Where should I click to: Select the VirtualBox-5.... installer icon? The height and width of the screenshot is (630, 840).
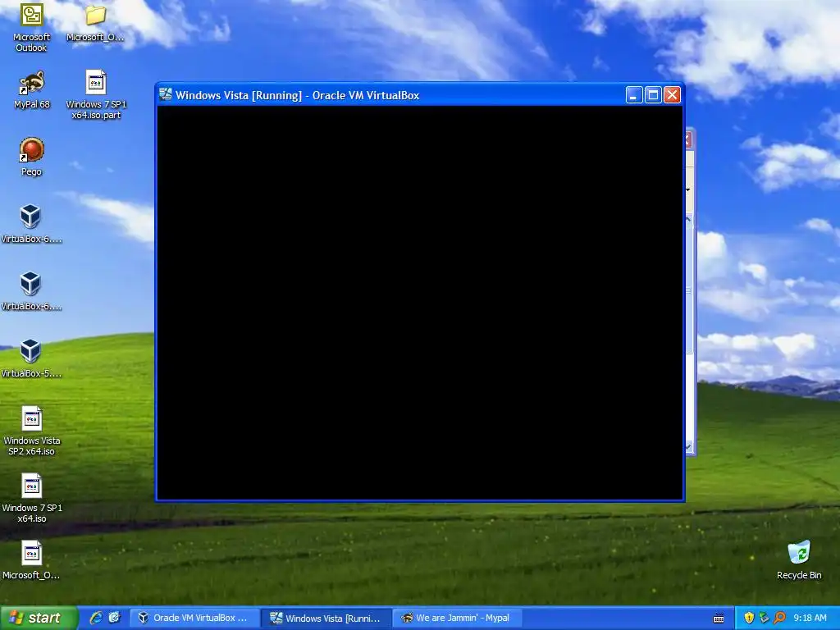coord(31,359)
